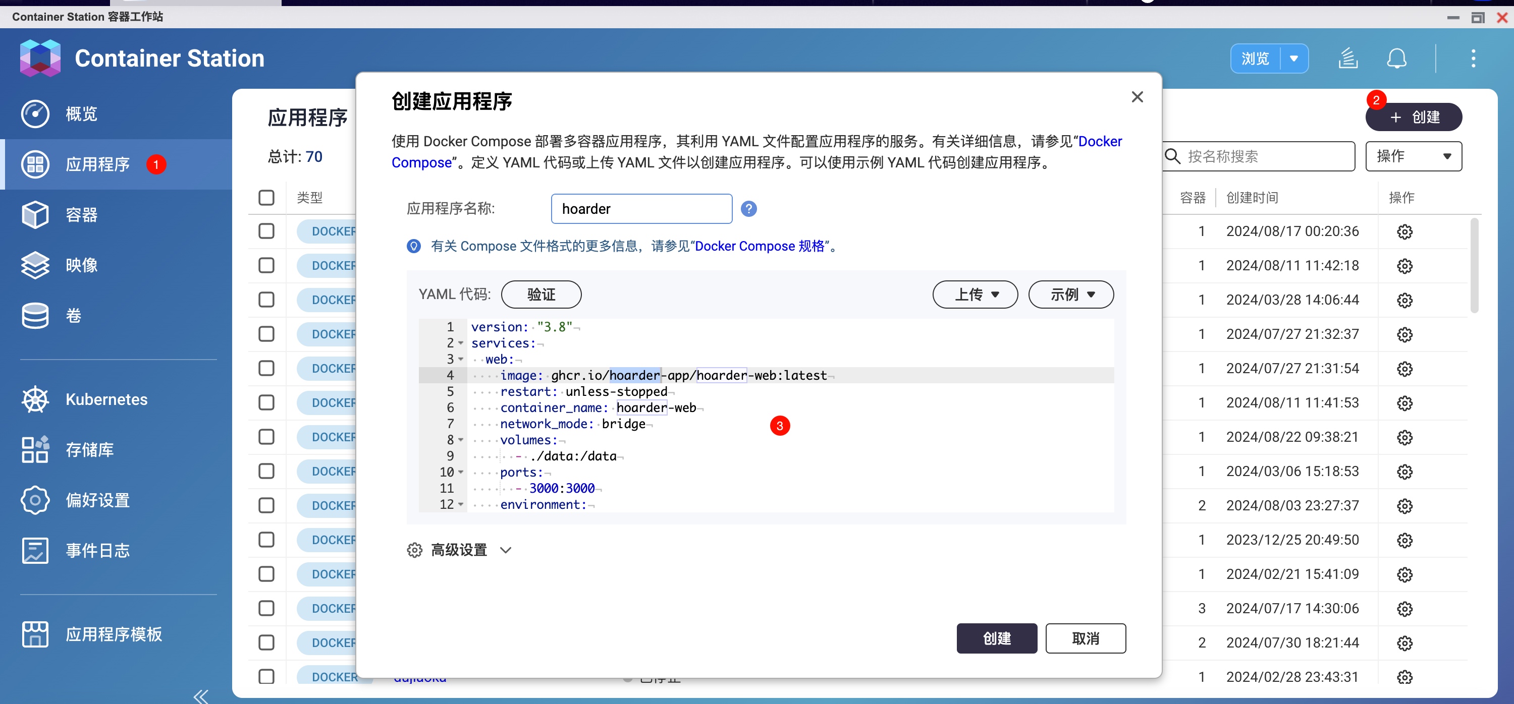Open the 上传 upload dropdown
The image size is (1514, 704).
(975, 294)
